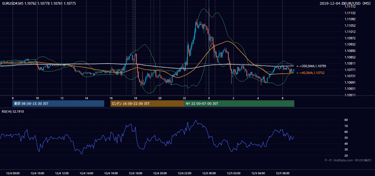Click the RSI scale value 60
This screenshot has height=176, width=375.
pos(346,132)
